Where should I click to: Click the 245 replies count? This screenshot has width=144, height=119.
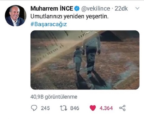coord(45,108)
